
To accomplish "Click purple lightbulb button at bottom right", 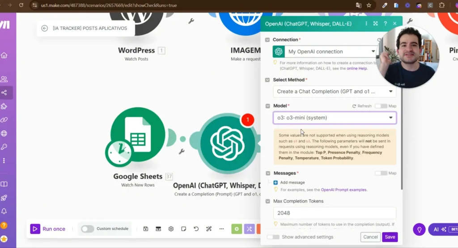I will [x=419, y=229].
